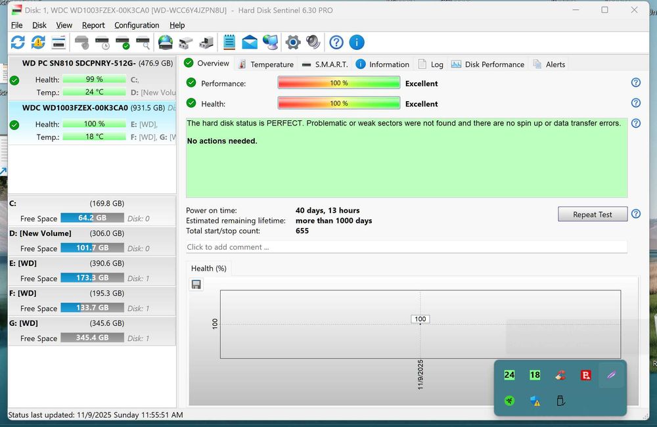The image size is (657, 427).
Task: Click D: free space bar 101.7 GB
Action: (x=92, y=248)
